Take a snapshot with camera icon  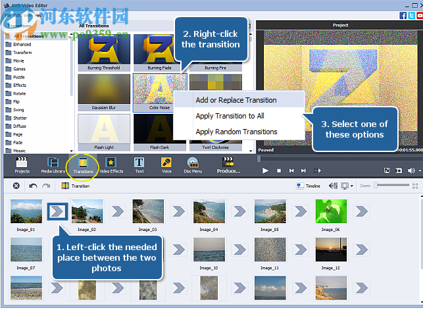399,170
